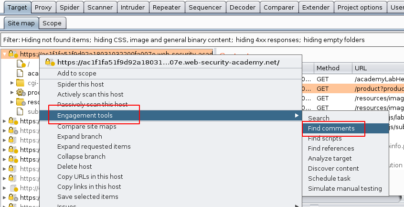Screen dimensions: 404x207
Task: Click 'Actively scan this host' option
Action: (90, 94)
